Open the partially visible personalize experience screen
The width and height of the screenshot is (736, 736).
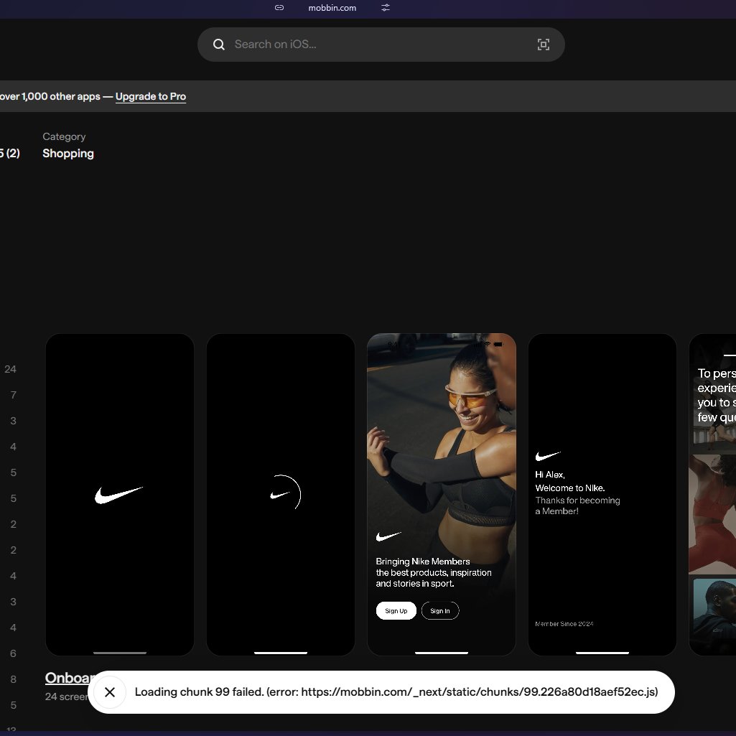712,494
